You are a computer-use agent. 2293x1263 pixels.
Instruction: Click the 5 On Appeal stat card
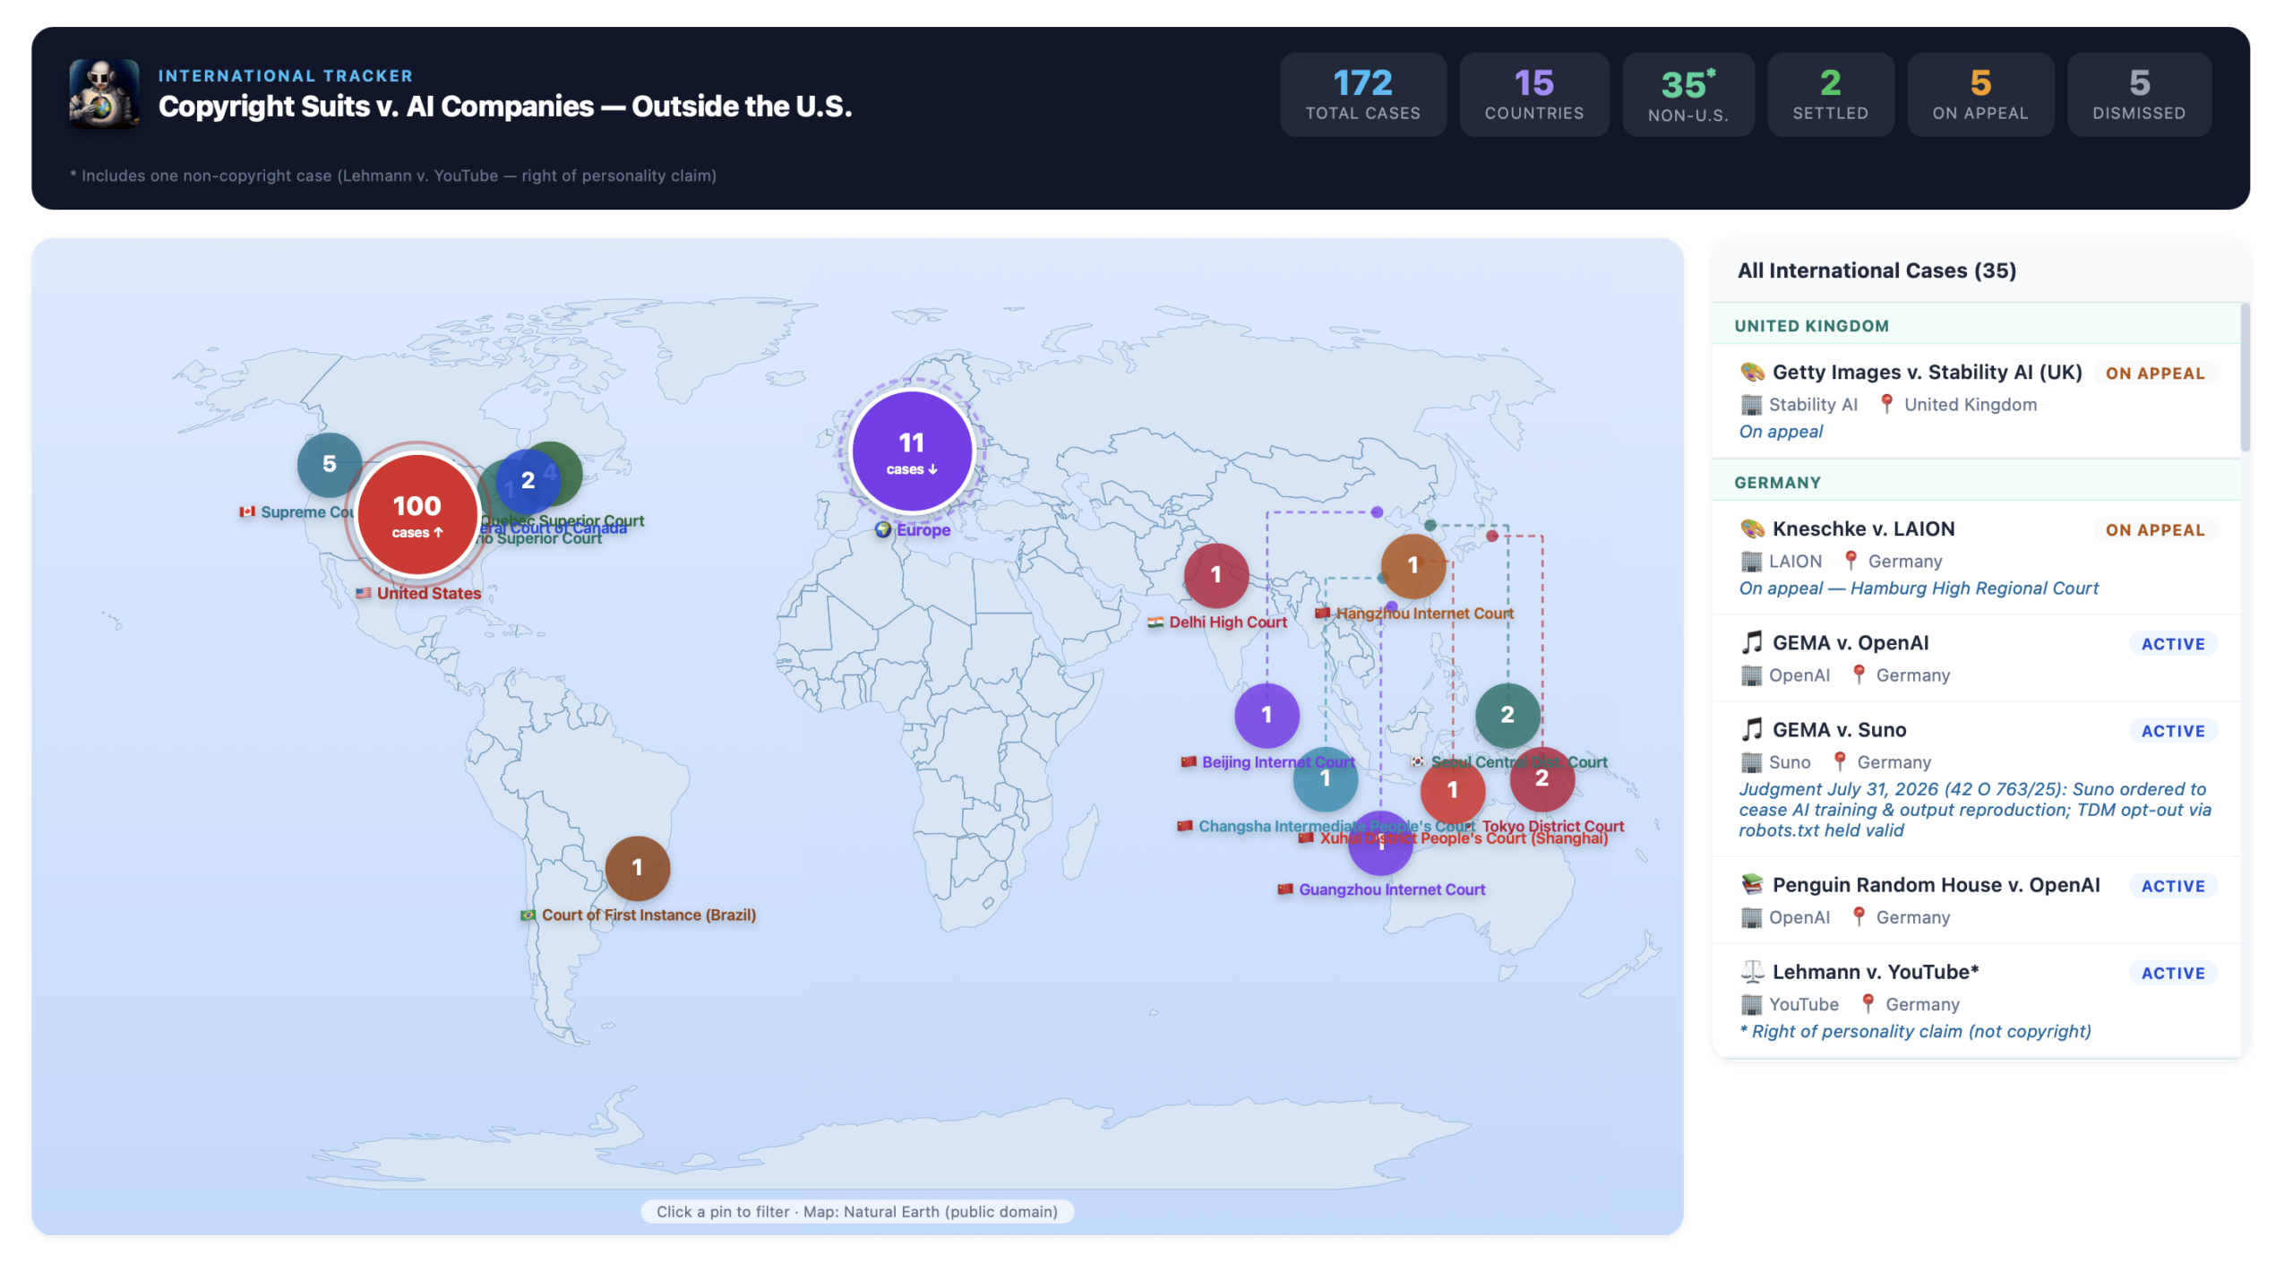1980,94
